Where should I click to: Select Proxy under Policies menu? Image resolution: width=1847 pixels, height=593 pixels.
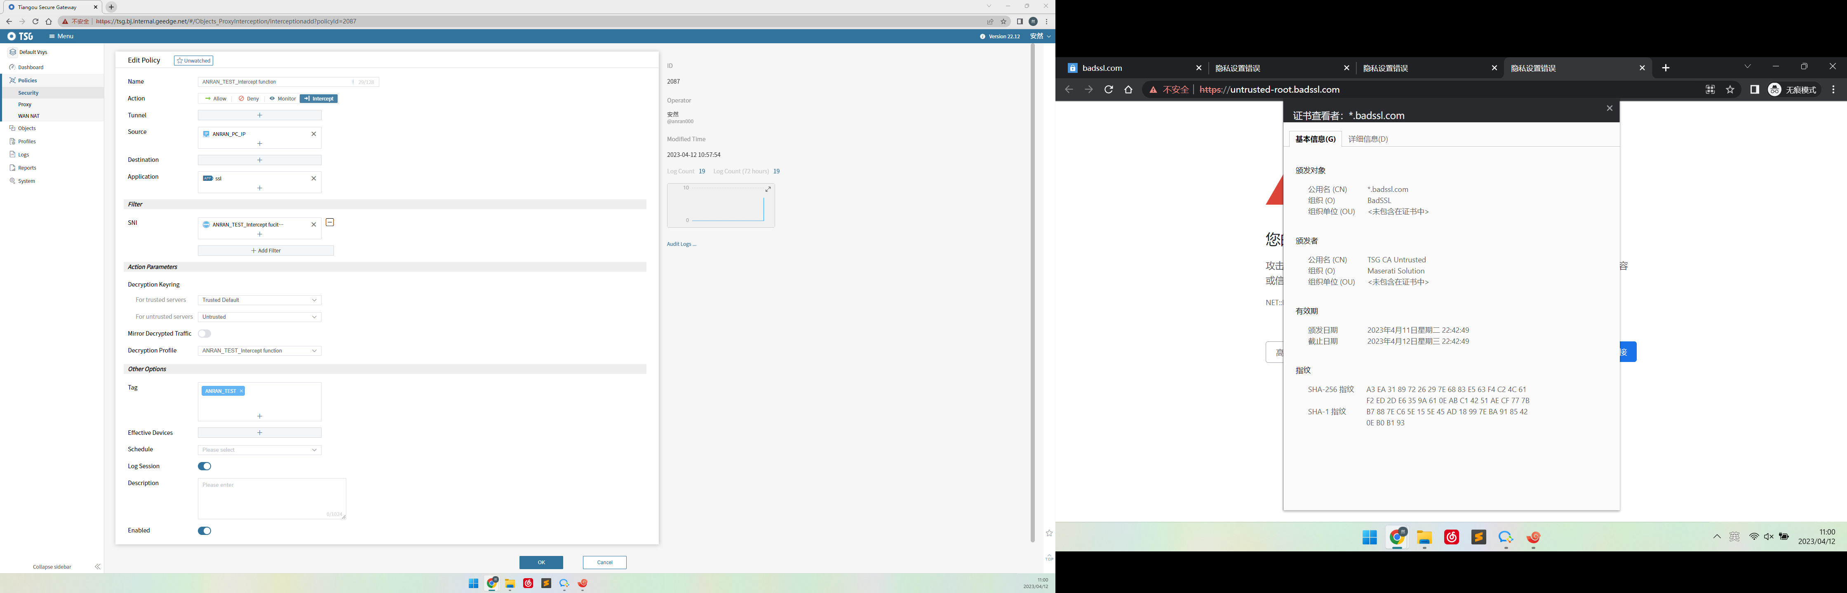click(25, 105)
